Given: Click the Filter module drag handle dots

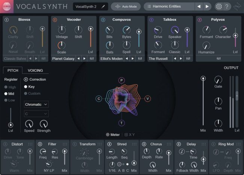Looking at the screenshot, I should point(65,144).
